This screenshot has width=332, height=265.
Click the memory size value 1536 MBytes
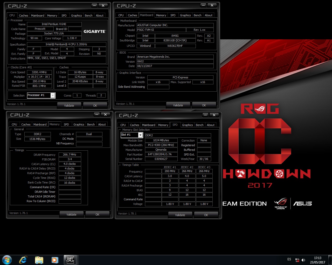37,139
